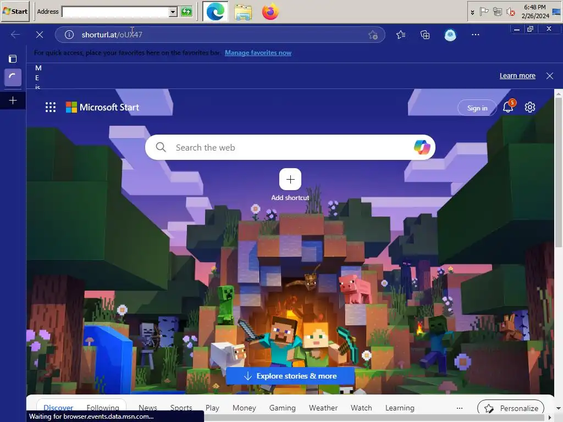Open page settings gear icon
The width and height of the screenshot is (563, 422).
coord(530,107)
